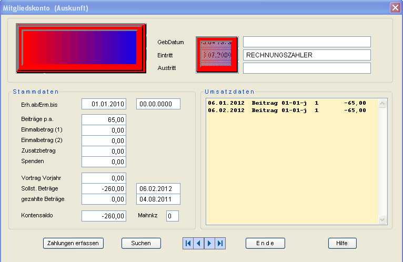This screenshot has height=262, width=403.
Task: Close the Mitgliedskonto window
Action: (x=395, y=7)
